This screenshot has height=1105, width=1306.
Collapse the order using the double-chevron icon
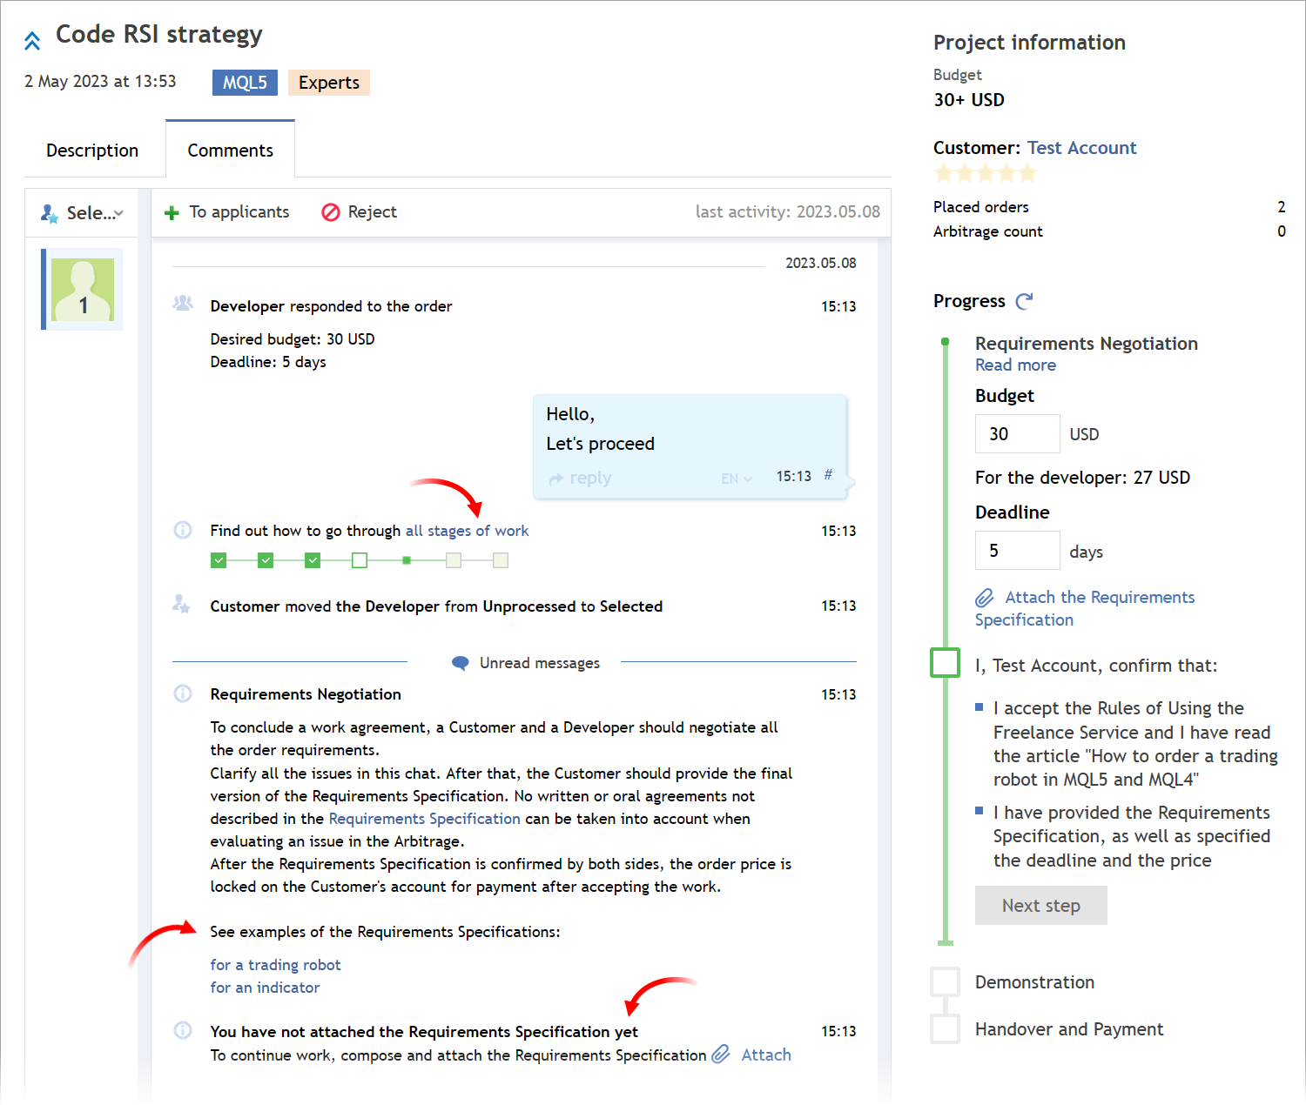click(x=32, y=39)
